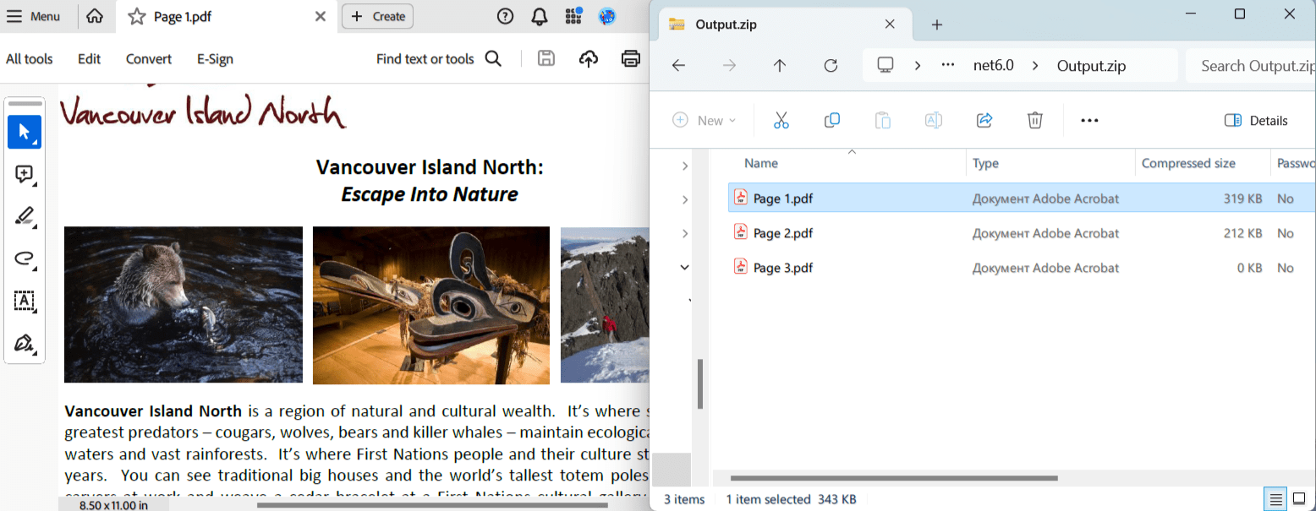Screen dimensions: 1316x511
Task: Upload the PDF to Adobe cloud storage
Action: point(589,58)
